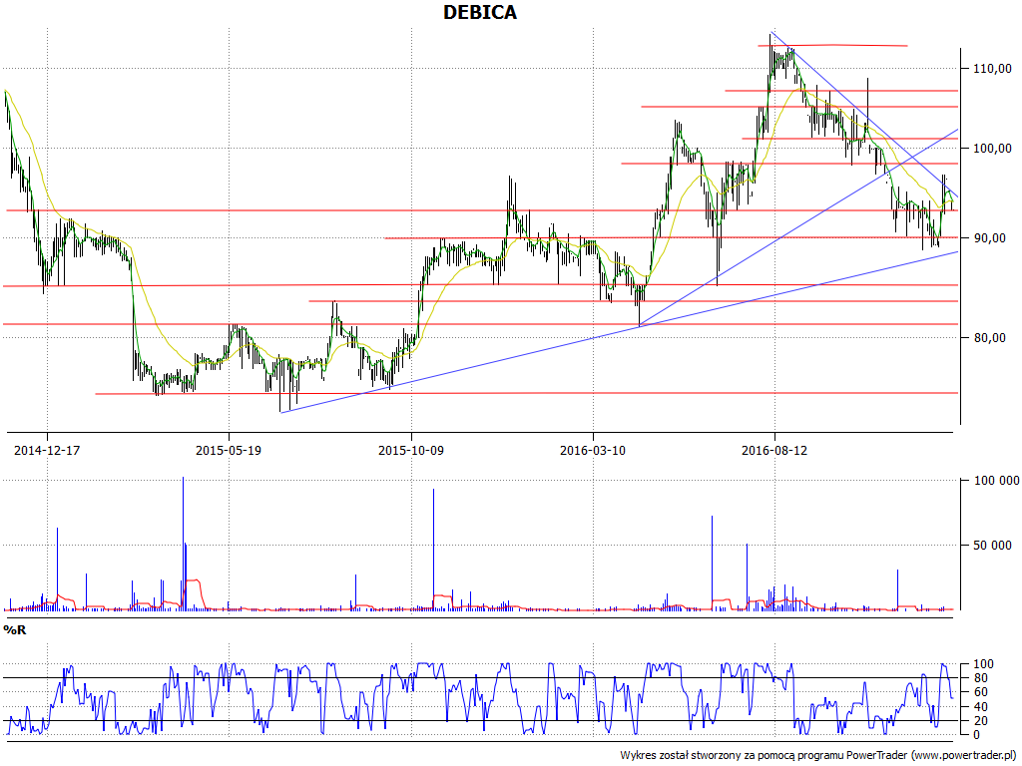1022x766 pixels.
Task: Click the 80,00 price axis label
Action: [x=989, y=337]
